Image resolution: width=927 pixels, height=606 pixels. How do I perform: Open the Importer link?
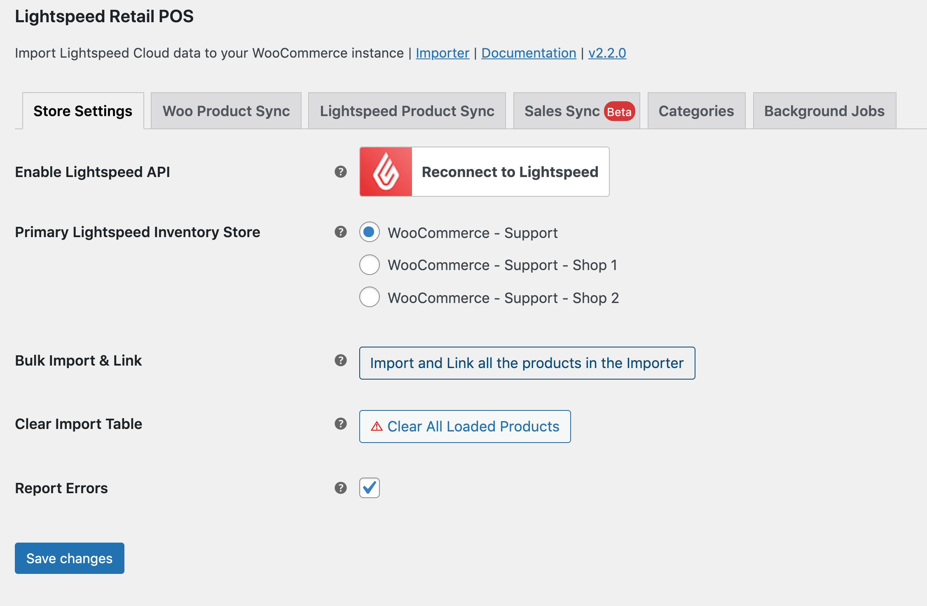pyautogui.click(x=442, y=53)
